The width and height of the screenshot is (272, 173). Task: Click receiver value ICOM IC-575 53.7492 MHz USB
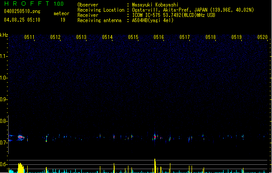174,15
